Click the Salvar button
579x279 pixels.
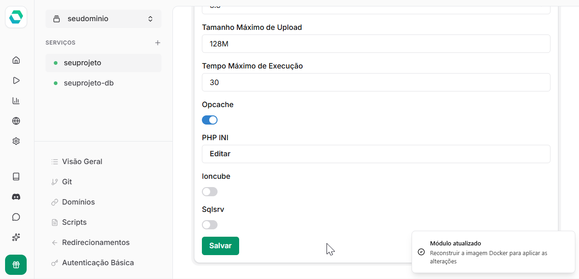click(x=220, y=246)
